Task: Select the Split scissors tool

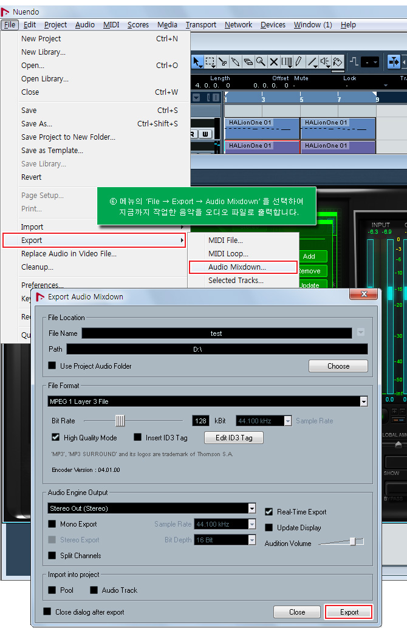Action: pos(223,62)
